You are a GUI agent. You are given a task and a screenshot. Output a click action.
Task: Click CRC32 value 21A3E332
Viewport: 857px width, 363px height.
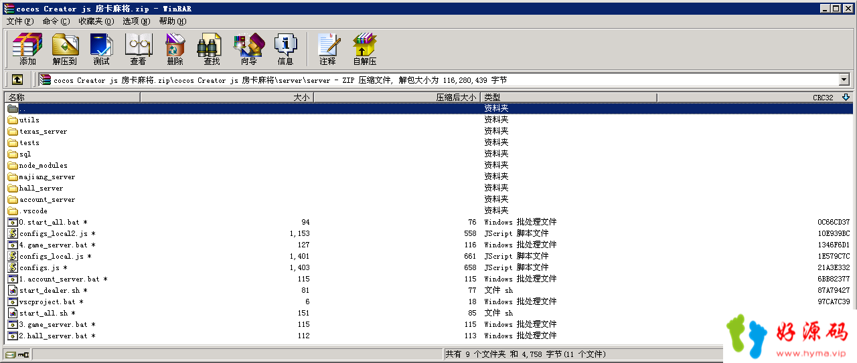(834, 267)
